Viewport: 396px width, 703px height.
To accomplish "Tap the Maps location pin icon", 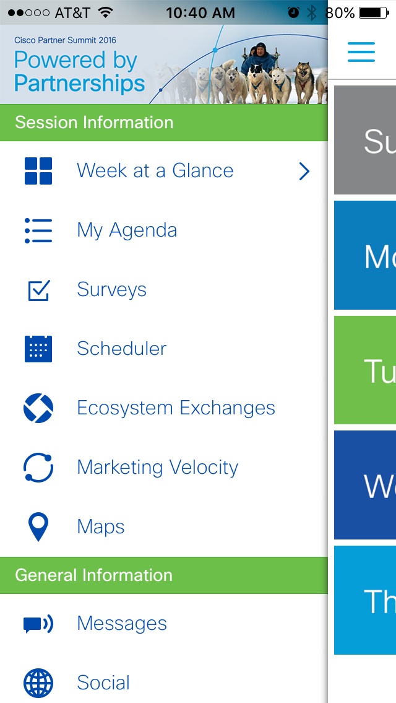I will 38,527.
